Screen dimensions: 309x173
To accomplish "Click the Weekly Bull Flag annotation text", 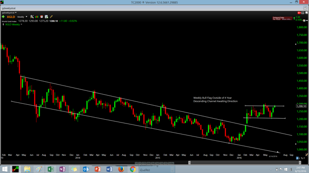I will tap(215, 99).
